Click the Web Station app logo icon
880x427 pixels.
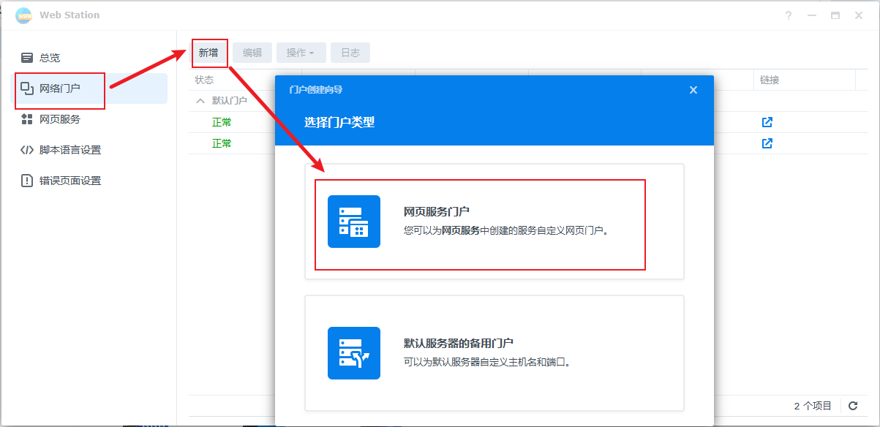[x=23, y=15]
